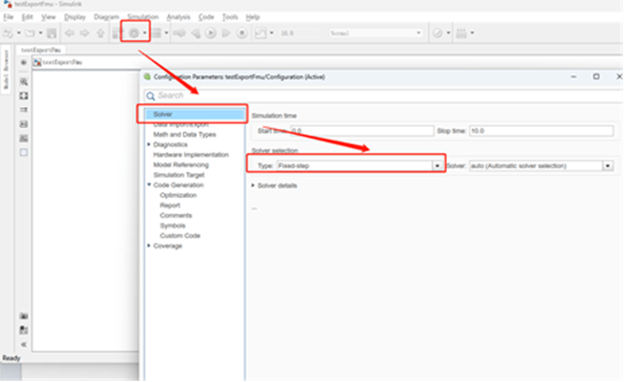Open the View menu
Viewport: 624px width, 382px height.
(x=48, y=17)
